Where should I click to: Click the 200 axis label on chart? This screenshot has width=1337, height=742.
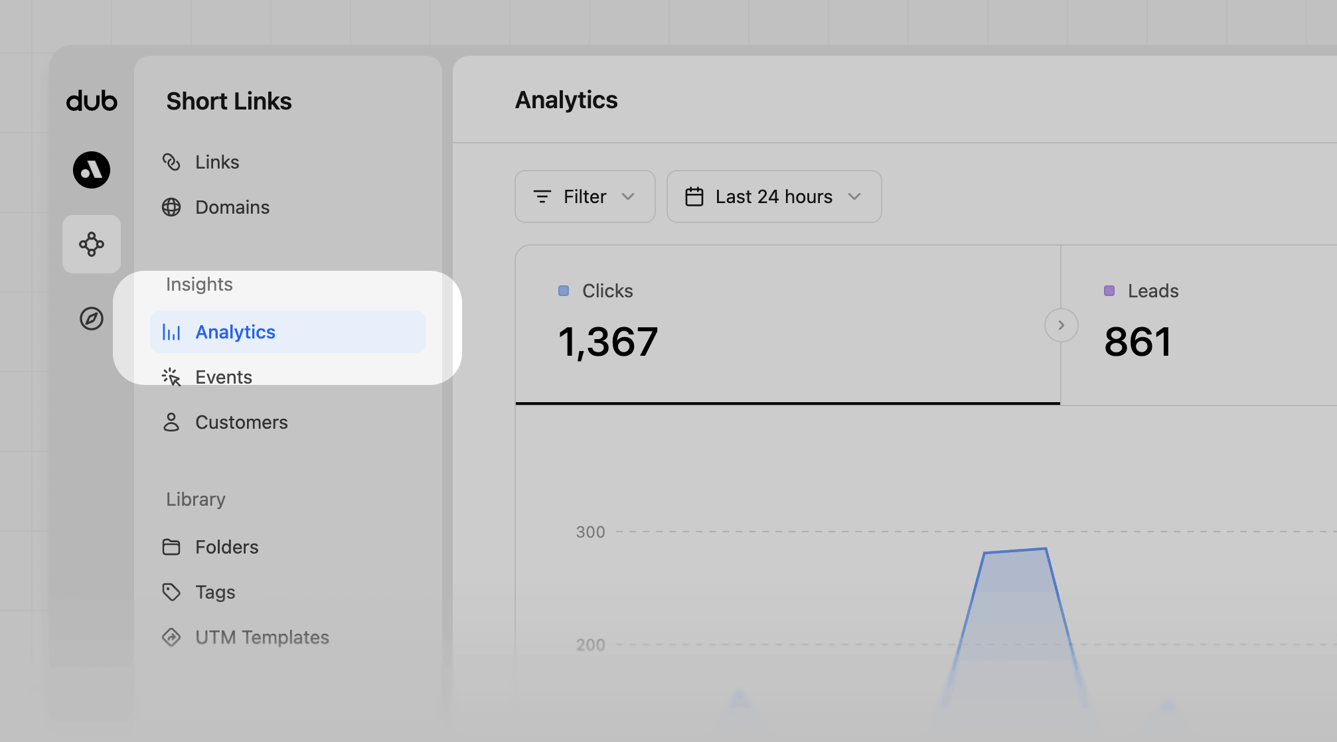[590, 644]
